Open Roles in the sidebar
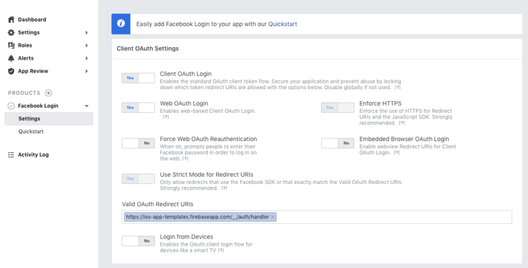Screen dimensions: 528x268 [25, 45]
